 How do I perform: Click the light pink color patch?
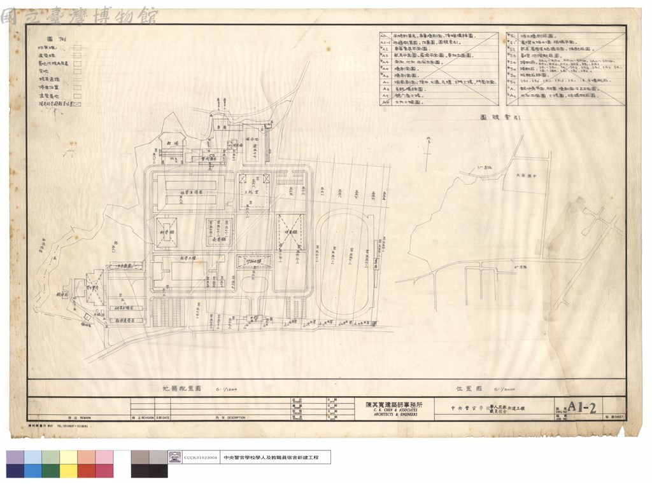[104, 457]
